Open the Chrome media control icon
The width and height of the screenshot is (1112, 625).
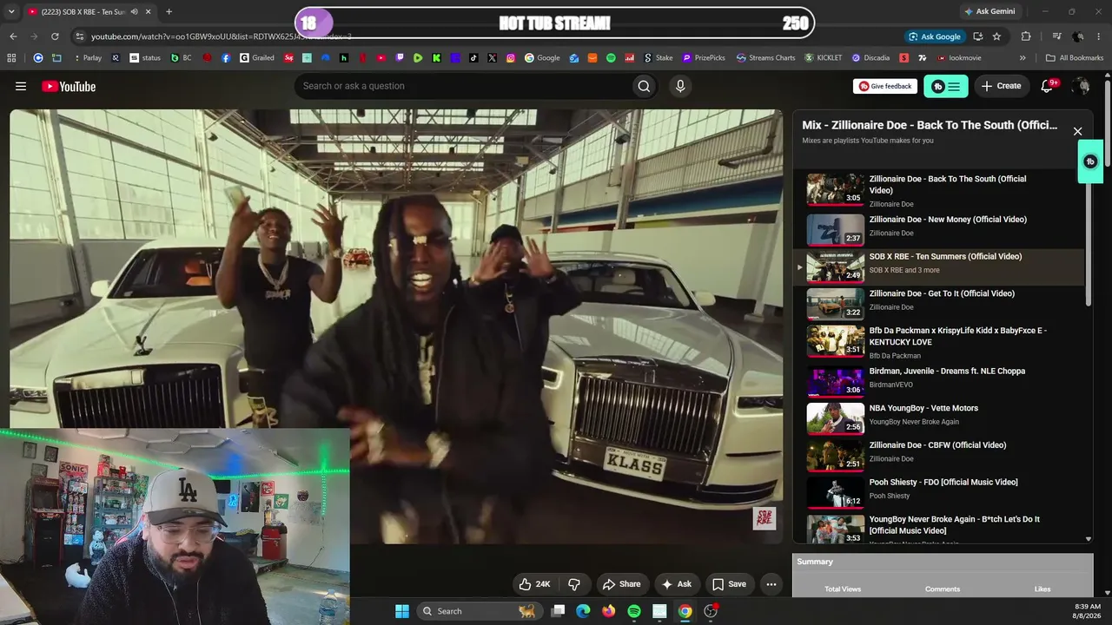point(1056,36)
